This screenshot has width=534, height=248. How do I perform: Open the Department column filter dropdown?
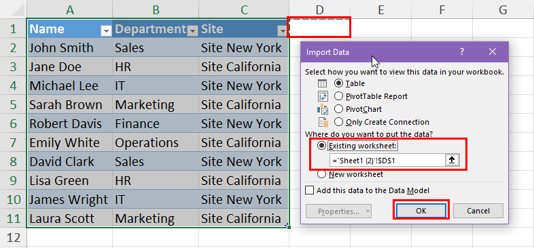[x=192, y=31]
